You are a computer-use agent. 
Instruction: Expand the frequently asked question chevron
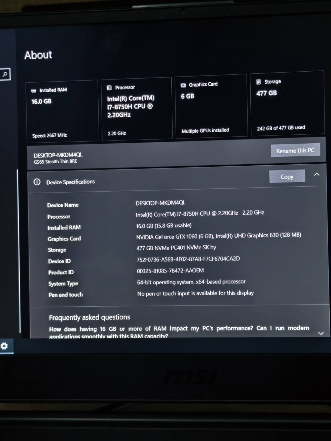(321, 333)
